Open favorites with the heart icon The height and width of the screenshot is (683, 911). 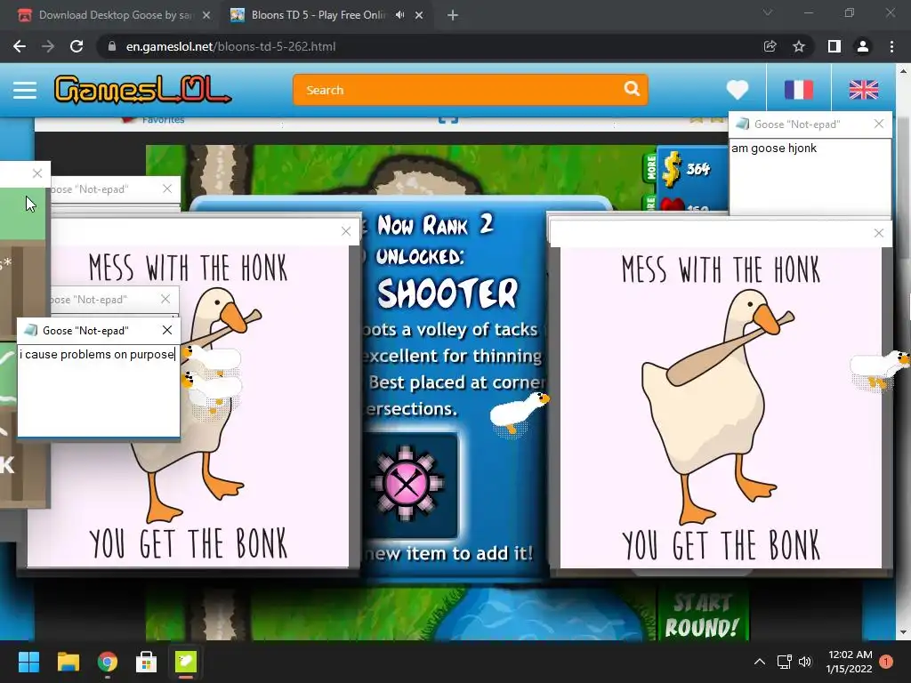738,90
